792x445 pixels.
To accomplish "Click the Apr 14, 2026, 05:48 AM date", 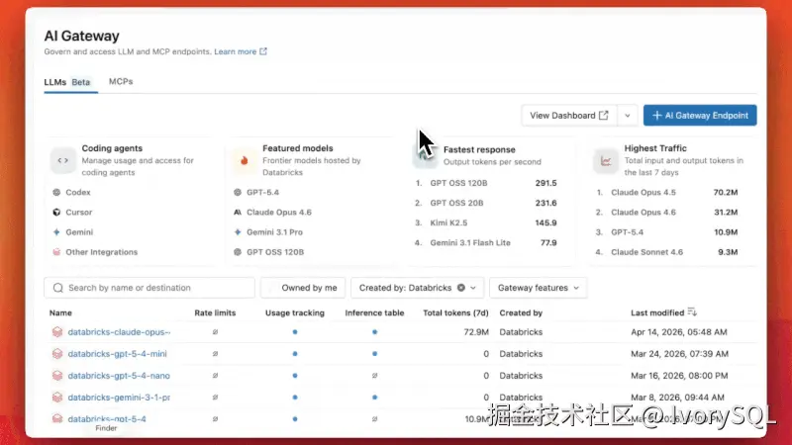I will tap(679, 332).
